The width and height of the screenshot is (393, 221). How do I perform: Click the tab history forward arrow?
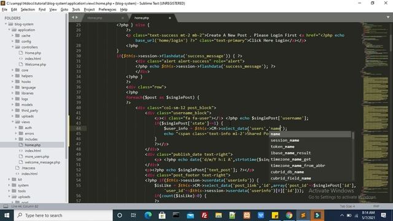77,17
